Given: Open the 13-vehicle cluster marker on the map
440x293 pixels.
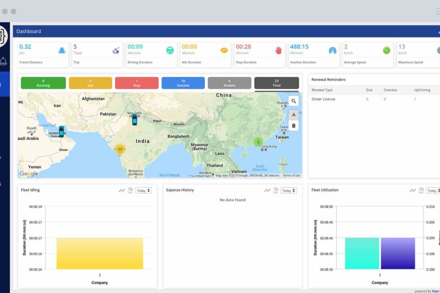Looking at the screenshot, I should pyautogui.click(x=120, y=149).
